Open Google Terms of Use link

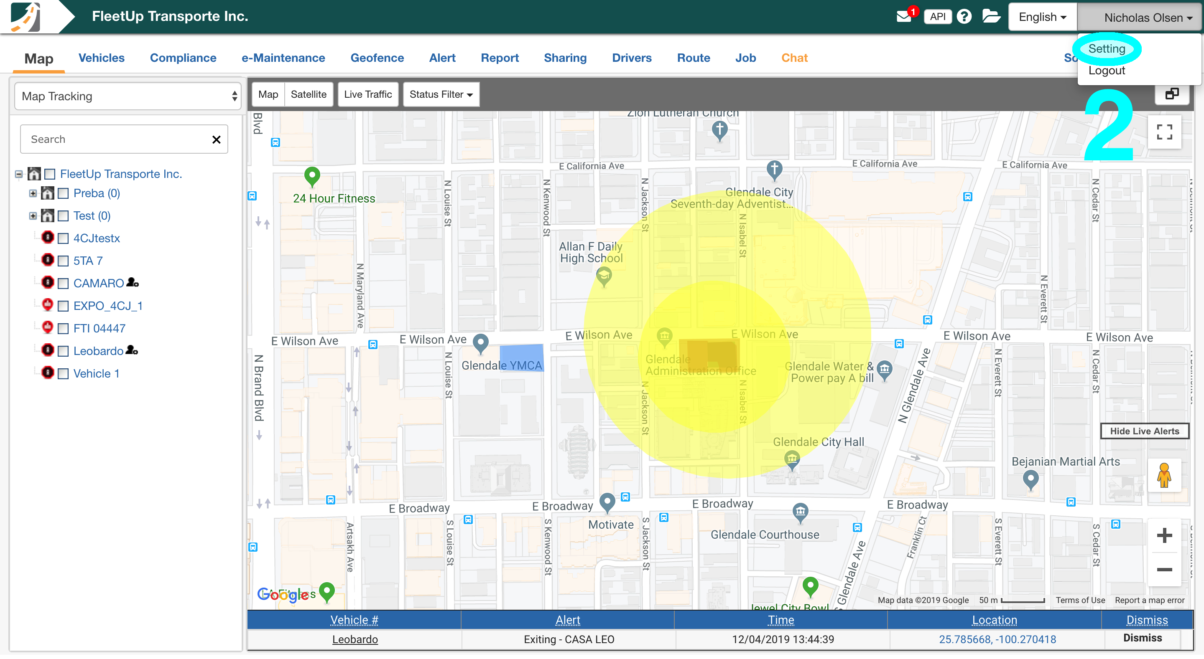click(1080, 600)
